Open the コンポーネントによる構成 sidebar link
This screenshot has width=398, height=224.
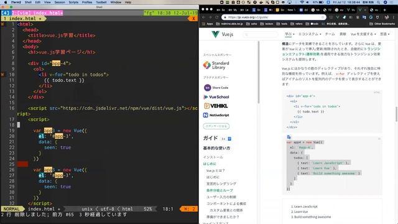[x=226, y=203]
